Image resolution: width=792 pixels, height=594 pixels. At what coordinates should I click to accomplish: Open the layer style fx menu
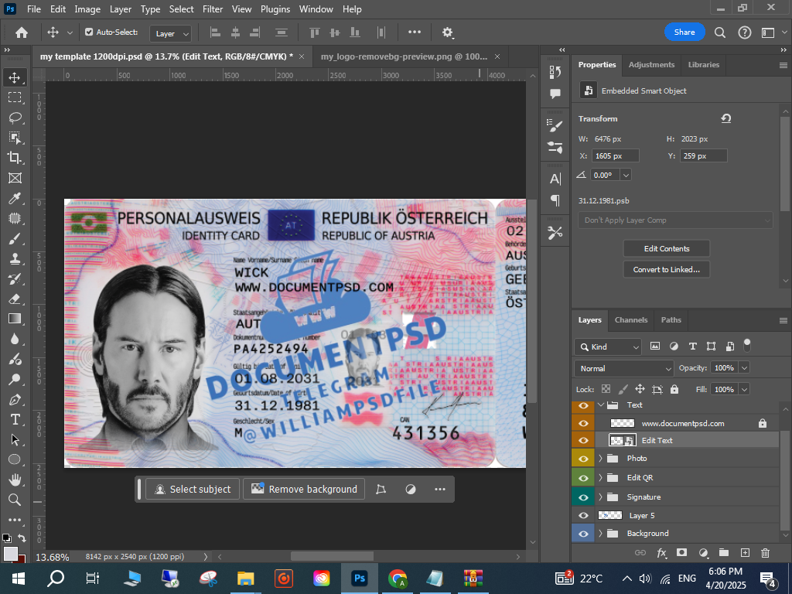pyautogui.click(x=661, y=553)
